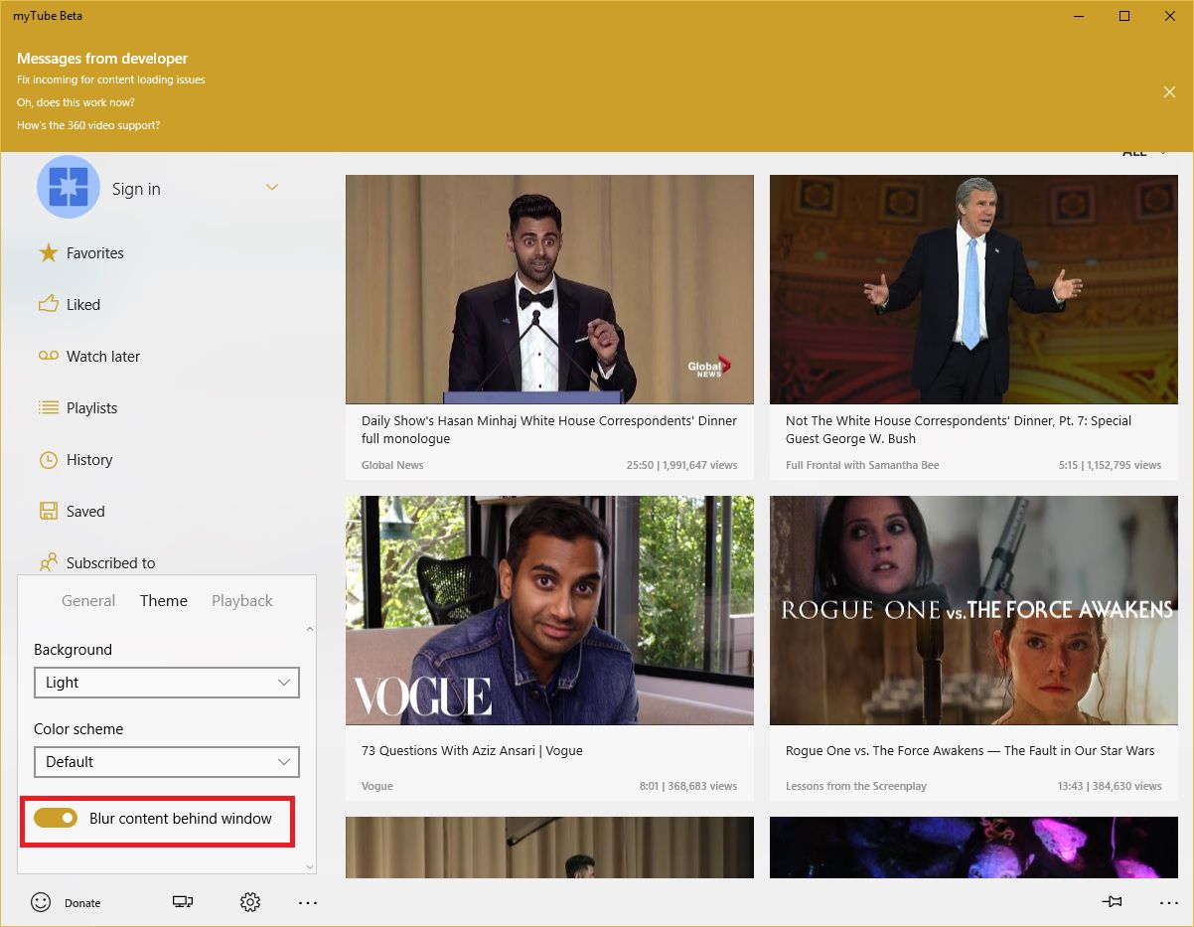The height and width of the screenshot is (927, 1194).
Task: Click Not The White House Correspondents' title
Action: 959,430
